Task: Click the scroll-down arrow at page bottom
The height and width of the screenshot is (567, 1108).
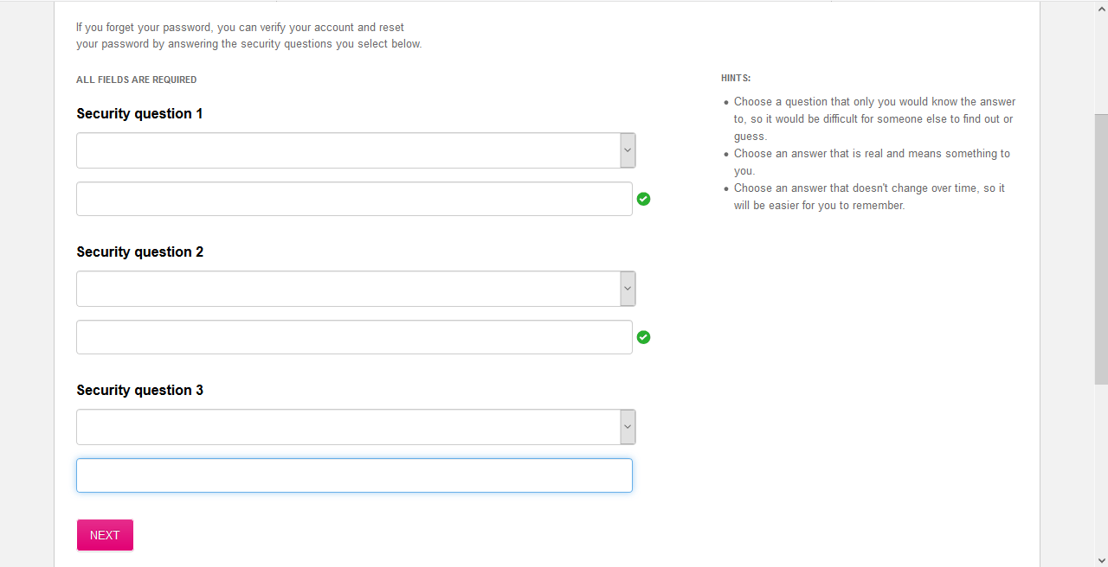Action: click(1101, 559)
